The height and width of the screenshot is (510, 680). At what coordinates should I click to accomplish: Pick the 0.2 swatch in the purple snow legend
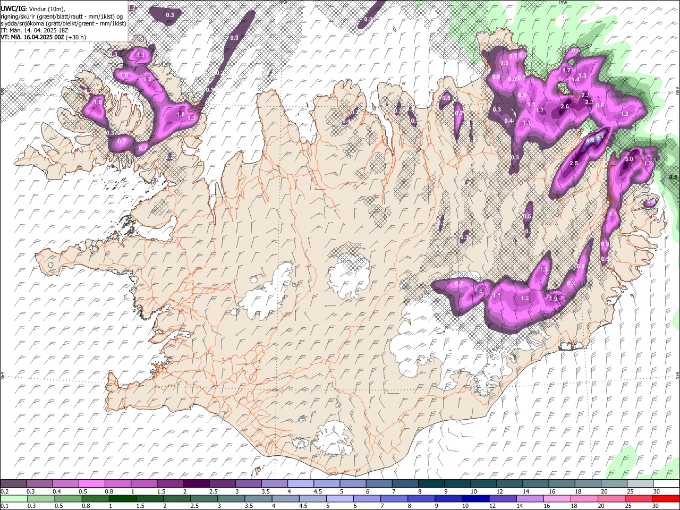pos(13,483)
